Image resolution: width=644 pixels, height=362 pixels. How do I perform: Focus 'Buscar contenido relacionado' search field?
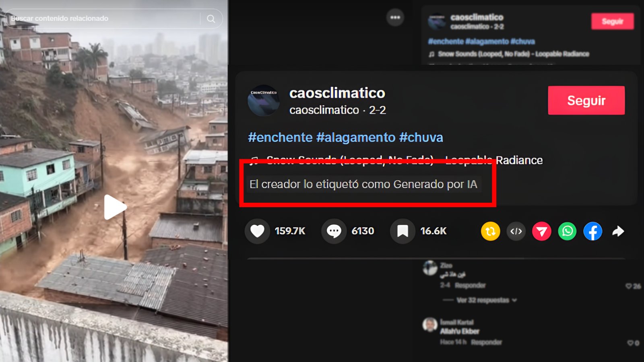(x=105, y=19)
